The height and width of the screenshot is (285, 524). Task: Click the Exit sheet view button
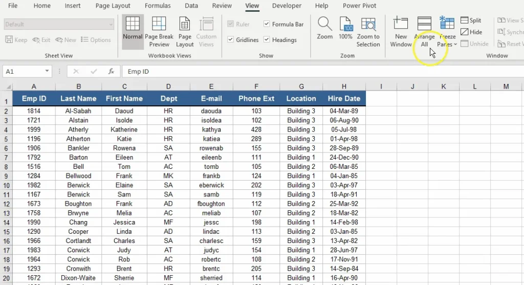click(x=41, y=40)
